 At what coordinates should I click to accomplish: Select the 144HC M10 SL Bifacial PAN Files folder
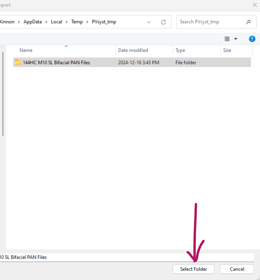coord(132,62)
